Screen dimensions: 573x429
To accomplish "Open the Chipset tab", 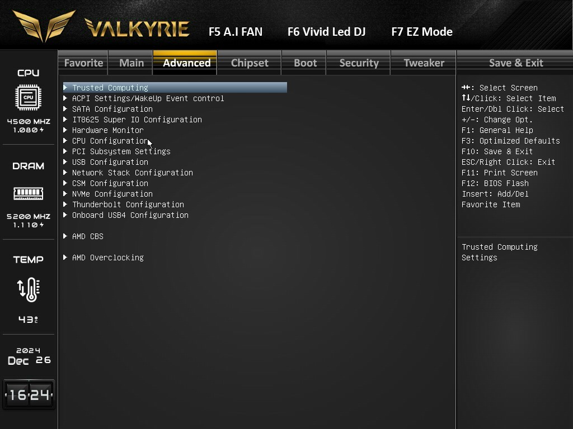I will click(x=250, y=63).
